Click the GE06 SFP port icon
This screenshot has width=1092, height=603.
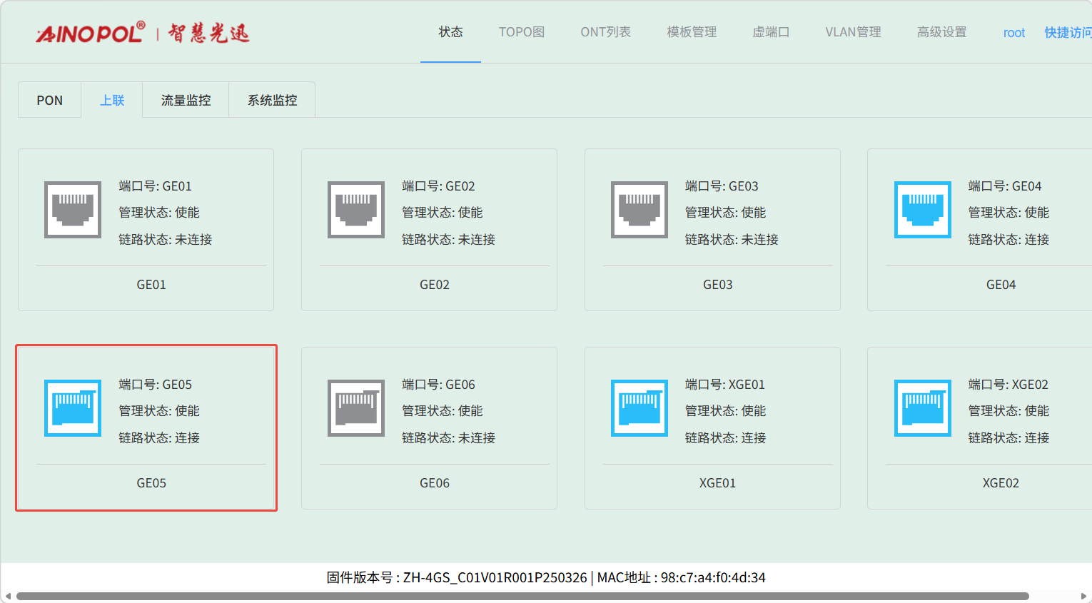point(356,407)
